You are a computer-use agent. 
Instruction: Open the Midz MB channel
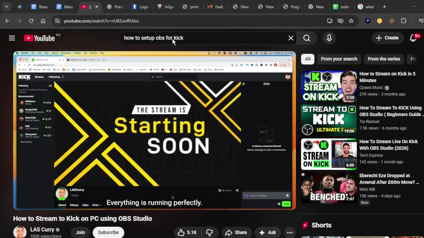(367, 189)
